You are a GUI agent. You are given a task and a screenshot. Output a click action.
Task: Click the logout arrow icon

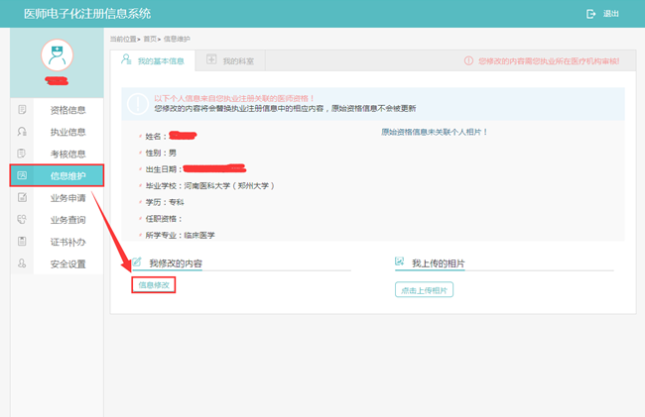click(590, 14)
